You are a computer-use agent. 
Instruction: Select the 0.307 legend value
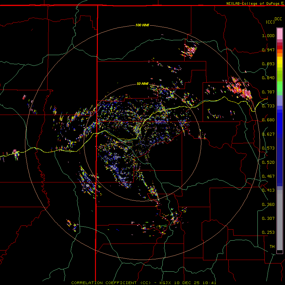pos(268,218)
